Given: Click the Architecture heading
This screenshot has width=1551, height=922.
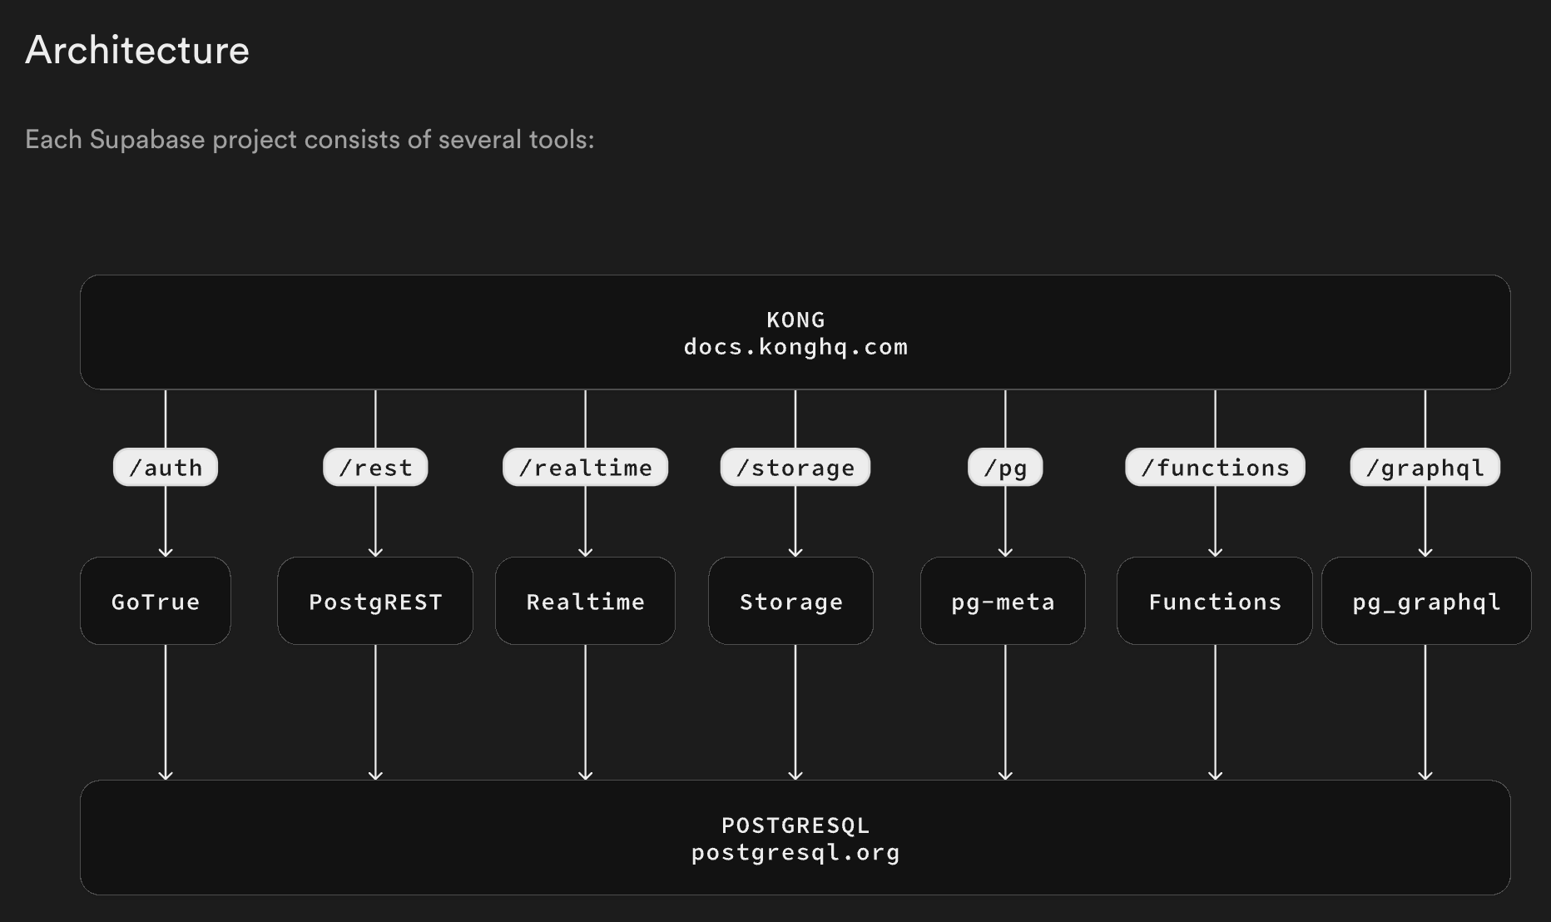Looking at the screenshot, I should tap(137, 50).
